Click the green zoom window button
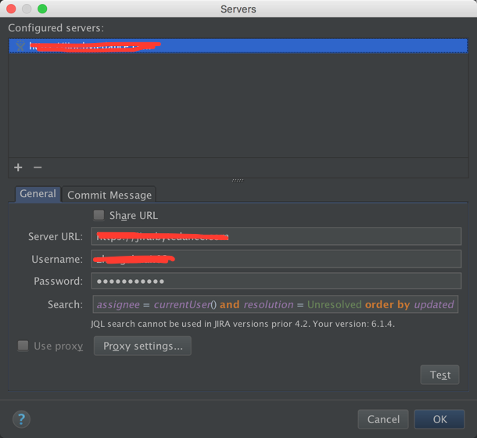The image size is (477, 438). point(42,9)
